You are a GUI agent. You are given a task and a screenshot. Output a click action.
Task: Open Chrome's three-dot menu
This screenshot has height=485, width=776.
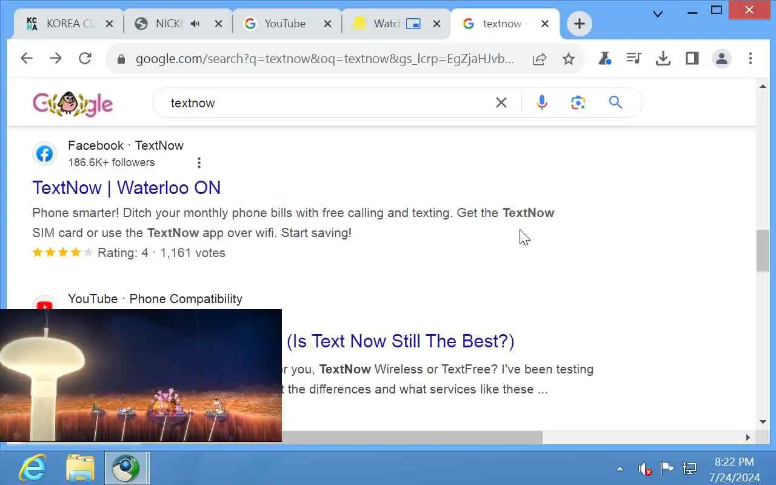coord(751,58)
